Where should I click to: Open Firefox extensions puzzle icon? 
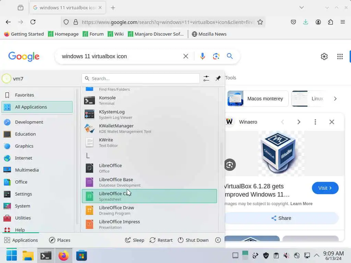coord(330,22)
